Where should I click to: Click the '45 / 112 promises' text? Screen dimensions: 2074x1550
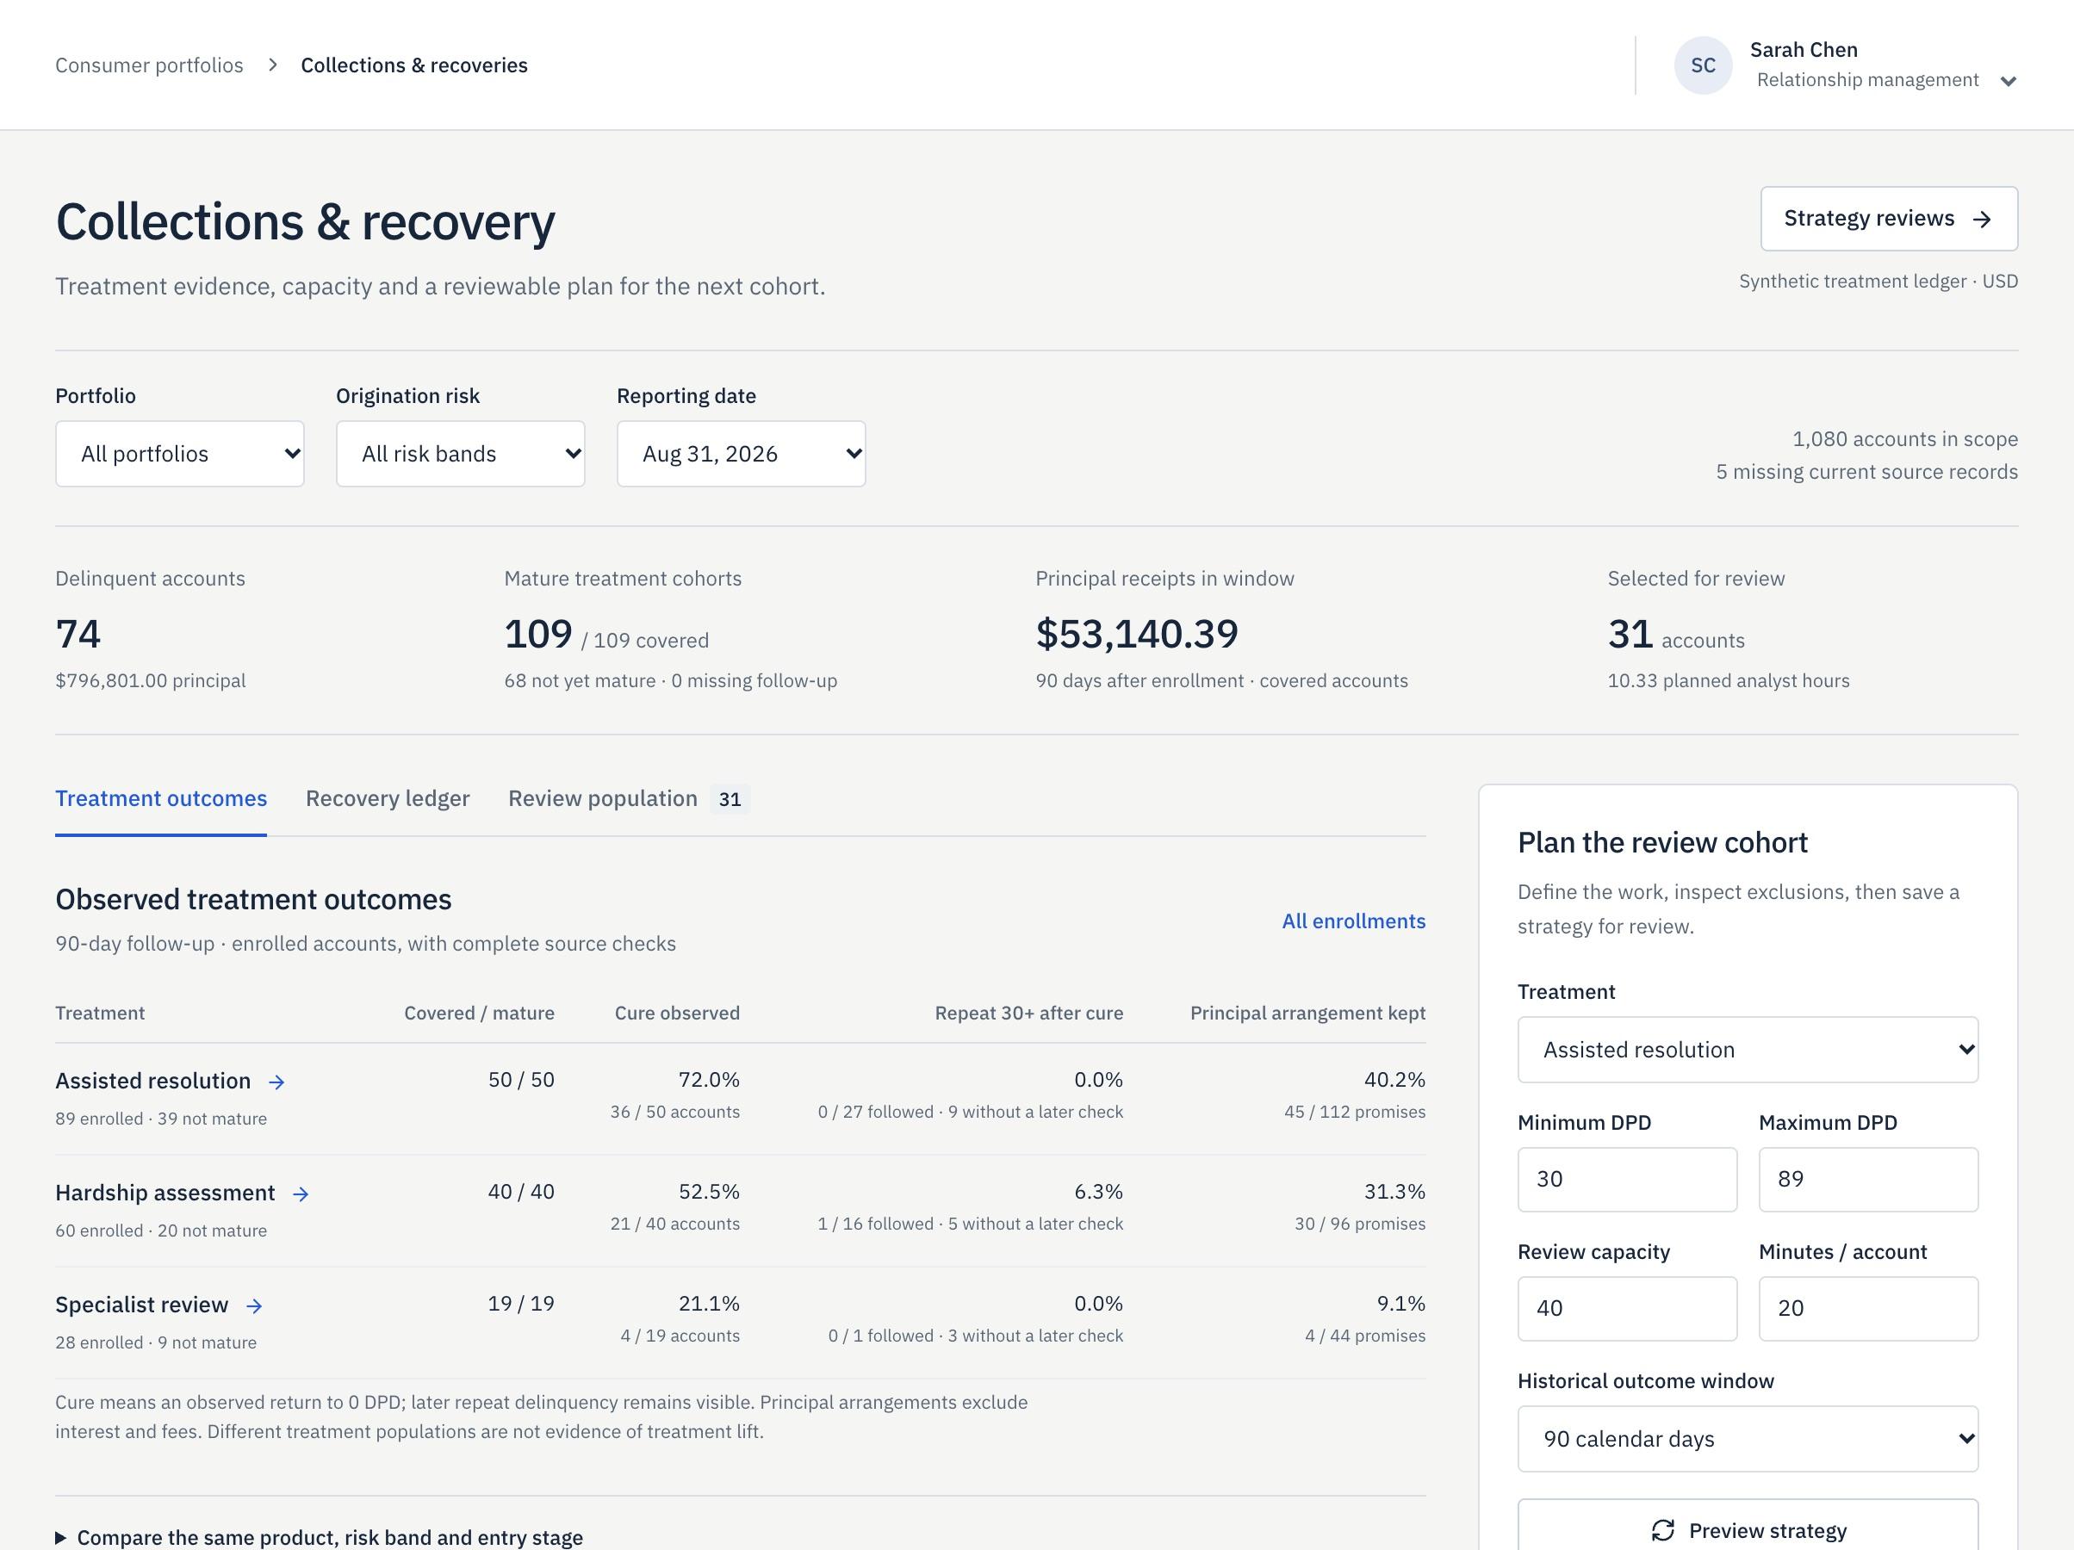point(1355,1112)
